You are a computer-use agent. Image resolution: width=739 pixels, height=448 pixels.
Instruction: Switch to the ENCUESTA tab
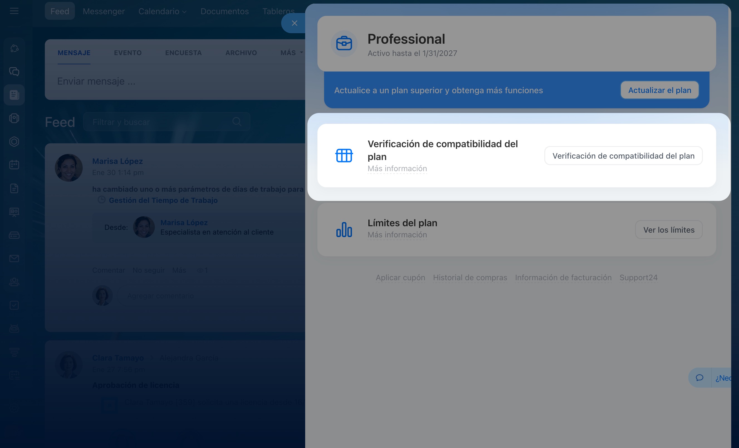(183, 53)
